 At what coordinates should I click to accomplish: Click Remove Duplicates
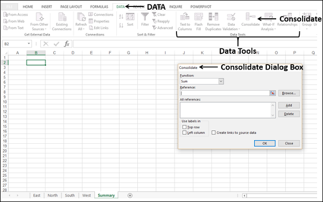pyautogui.click(x=213, y=22)
